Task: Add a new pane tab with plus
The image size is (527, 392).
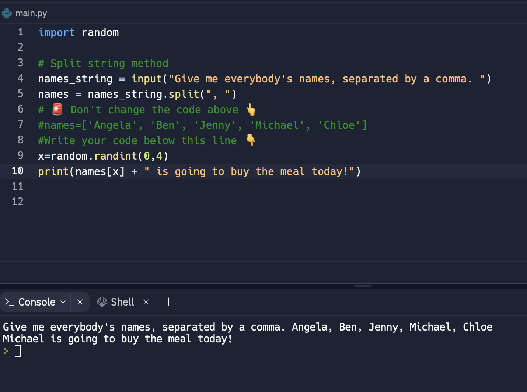Action: tap(169, 302)
